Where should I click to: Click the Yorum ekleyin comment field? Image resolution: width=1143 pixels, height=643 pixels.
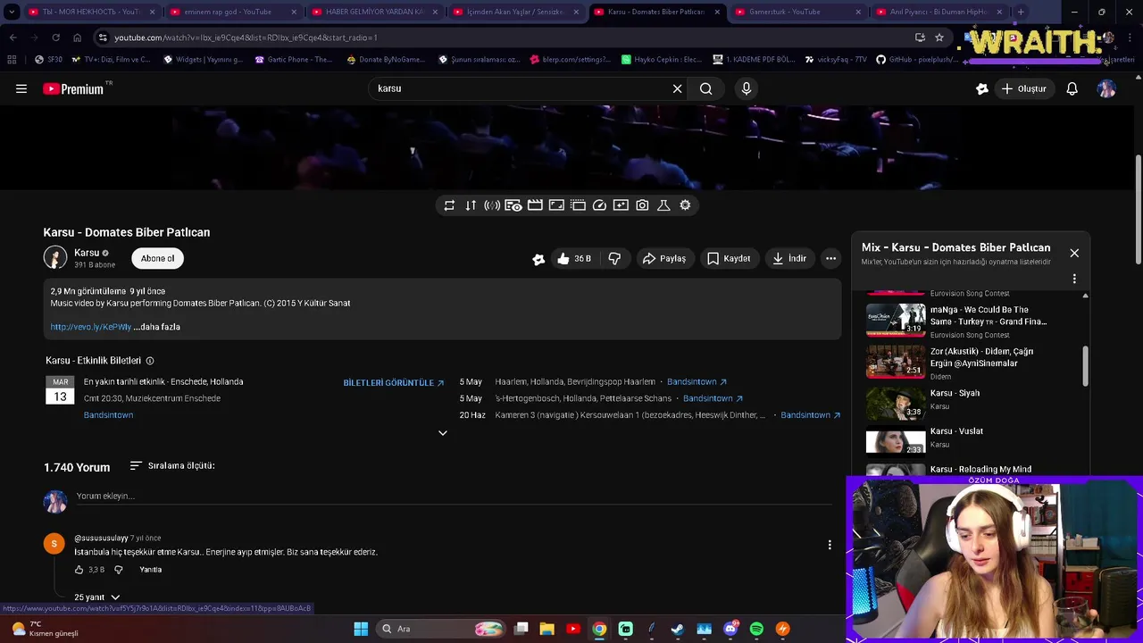[454, 497]
